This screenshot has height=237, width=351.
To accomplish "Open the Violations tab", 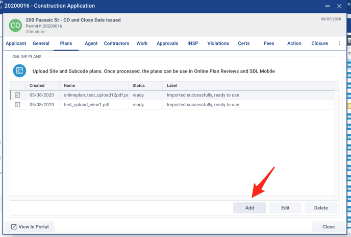I will tap(218, 43).
